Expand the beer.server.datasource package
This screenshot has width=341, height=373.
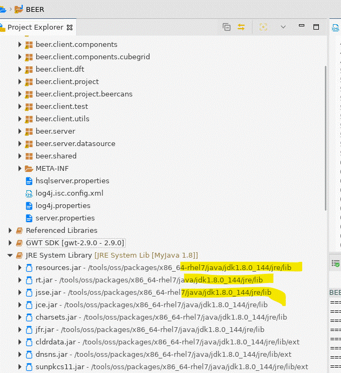point(20,144)
